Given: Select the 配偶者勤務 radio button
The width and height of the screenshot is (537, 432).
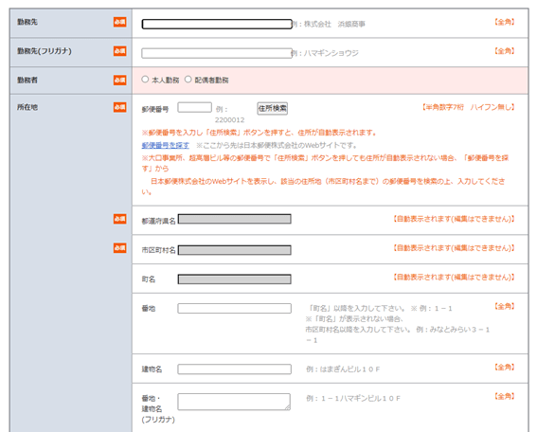Looking at the screenshot, I should pos(188,80).
